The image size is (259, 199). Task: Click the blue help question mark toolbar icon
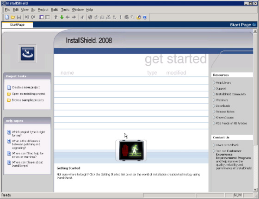[x=145, y=17]
